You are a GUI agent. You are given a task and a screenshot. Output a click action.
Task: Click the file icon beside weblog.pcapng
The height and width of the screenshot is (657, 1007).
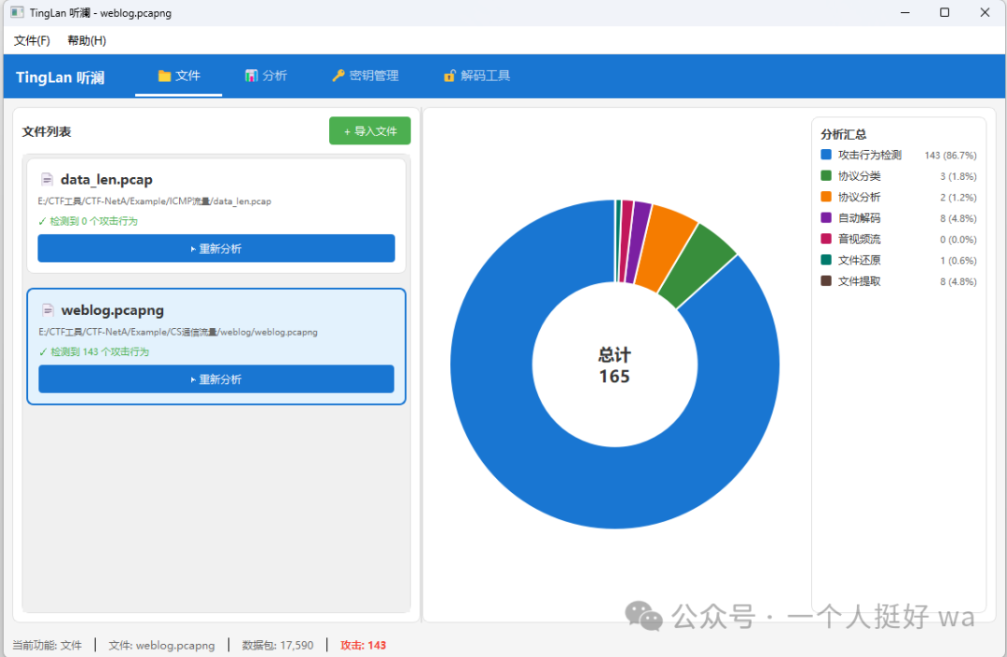pyautogui.click(x=48, y=310)
